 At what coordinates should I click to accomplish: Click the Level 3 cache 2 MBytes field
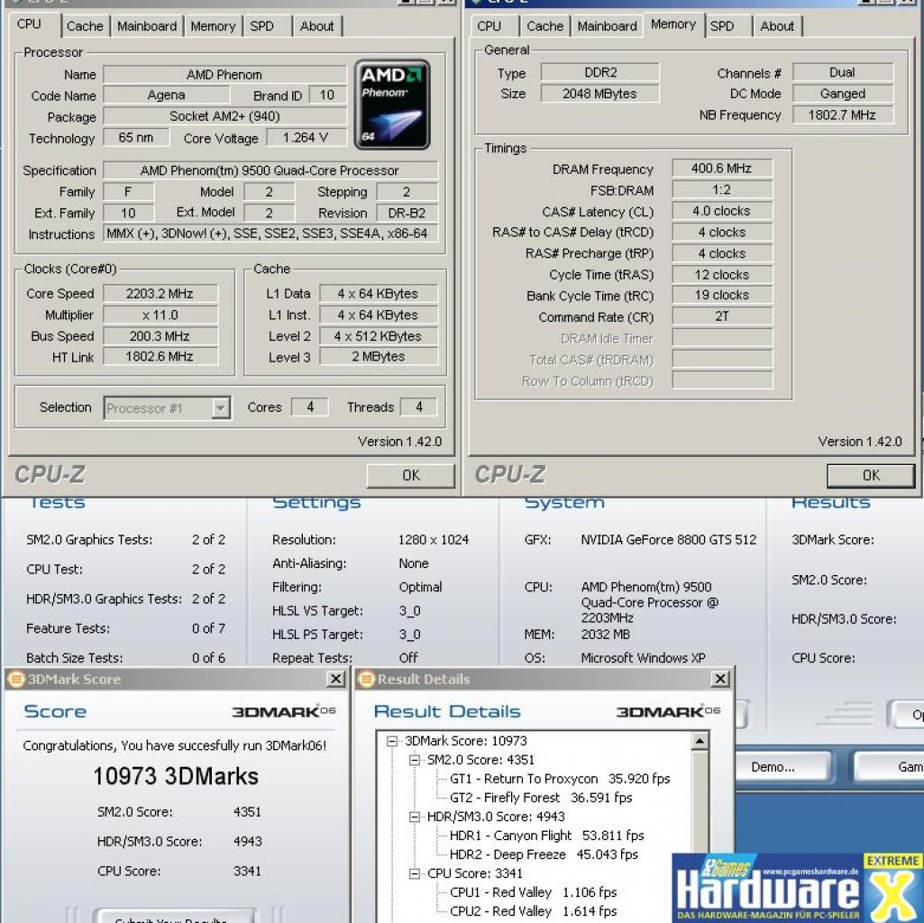tap(379, 357)
